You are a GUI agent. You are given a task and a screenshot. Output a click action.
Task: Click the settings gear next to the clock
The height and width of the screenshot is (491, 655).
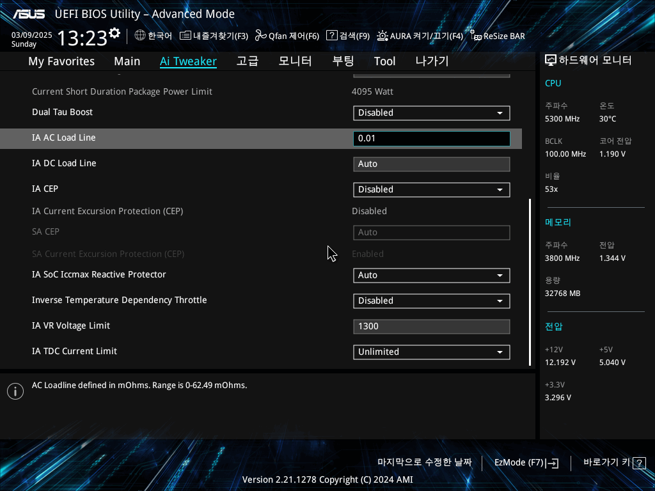[x=114, y=33]
